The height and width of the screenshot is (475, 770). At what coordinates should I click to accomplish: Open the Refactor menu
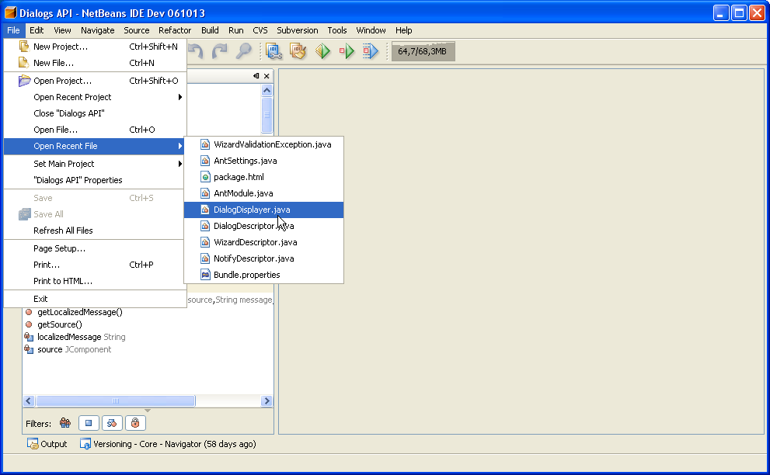[x=175, y=30]
